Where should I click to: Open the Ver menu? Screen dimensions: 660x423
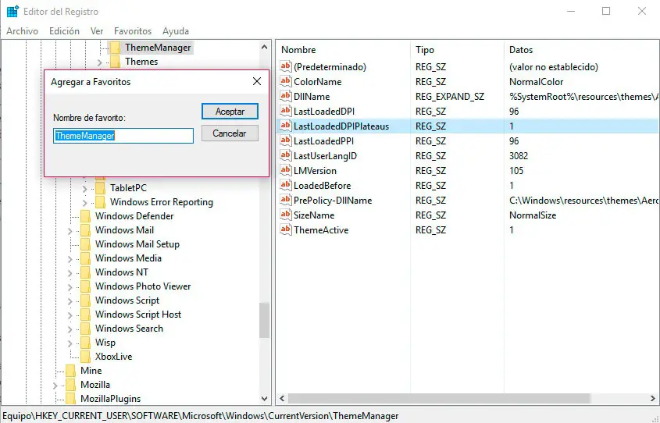coord(97,31)
